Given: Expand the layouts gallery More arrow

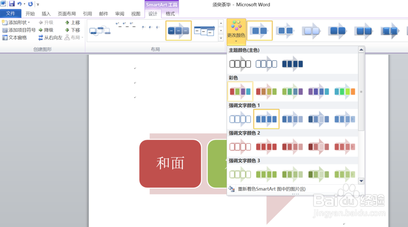Looking at the screenshot, I should [x=221, y=38].
